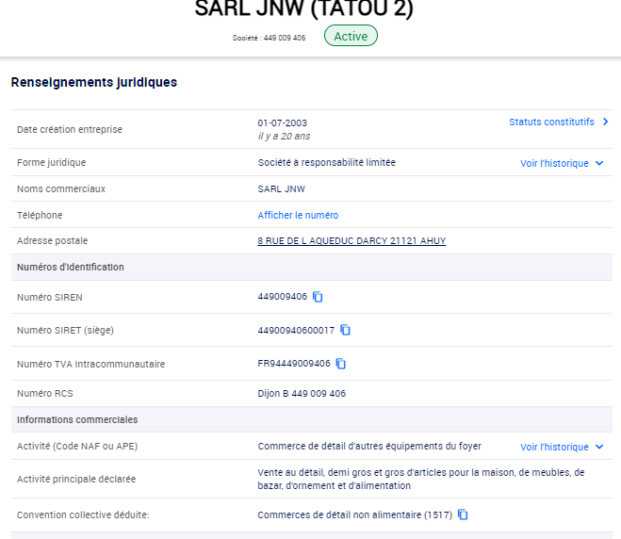Select the TVA value FR94449009406
The height and width of the screenshot is (539, 621).
point(294,364)
